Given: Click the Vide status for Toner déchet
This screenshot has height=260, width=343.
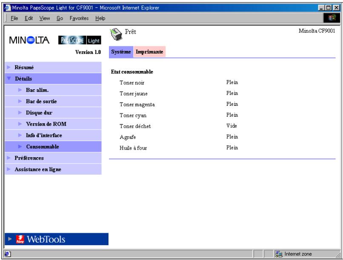Looking at the screenshot, I should tap(232, 126).
